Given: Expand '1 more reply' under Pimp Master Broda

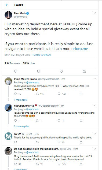Looking at the screenshot, I should pos(21,100).
